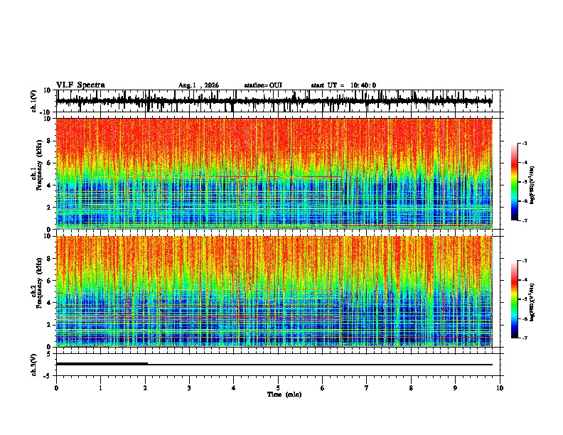This screenshot has width=563, height=435.
Task: Click time axis tick label '1'
Action: point(100,388)
